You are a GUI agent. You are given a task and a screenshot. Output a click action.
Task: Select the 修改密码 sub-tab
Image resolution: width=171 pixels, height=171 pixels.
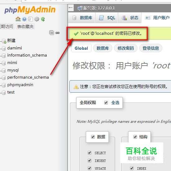point(126,48)
